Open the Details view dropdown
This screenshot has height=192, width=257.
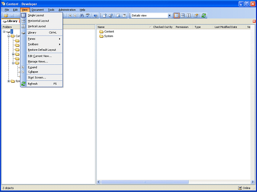pyautogui.click(x=169, y=16)
